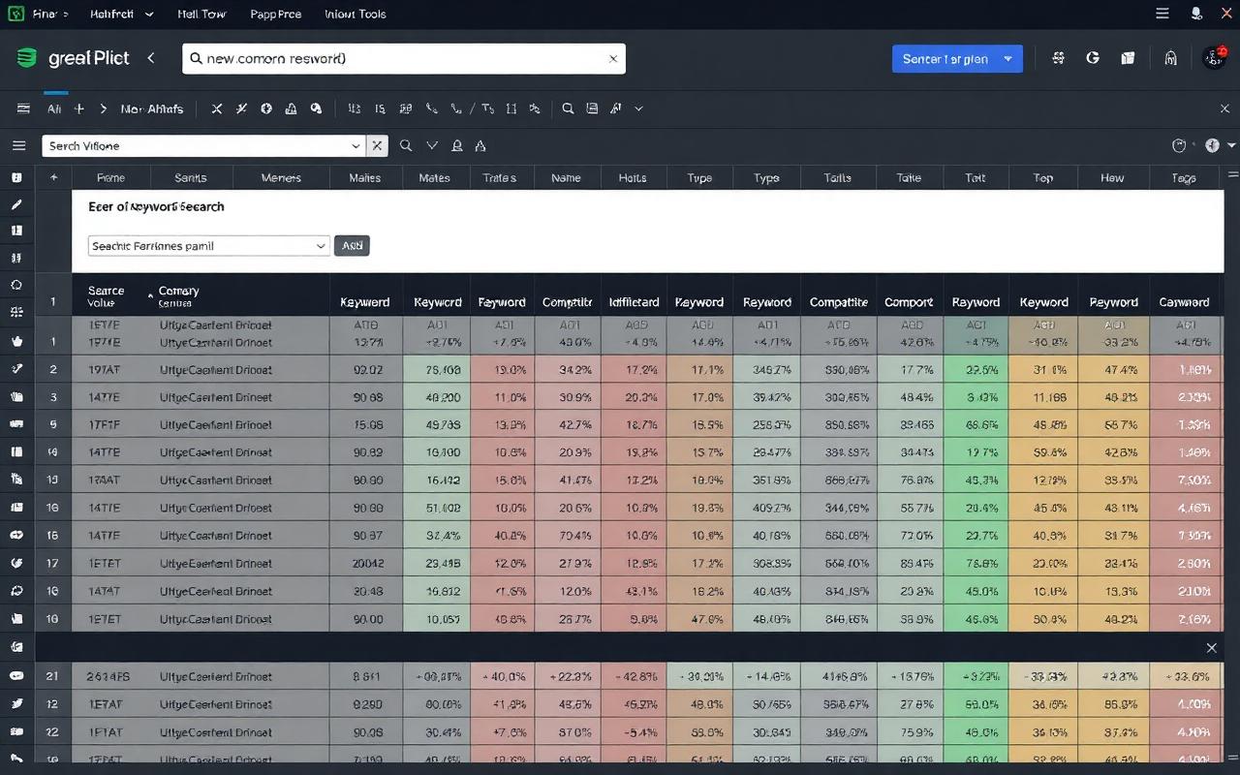The width and height of the screenshot is (1240, 775).
Task: Open the Papp Prce menu
Action: pos(275,15)
